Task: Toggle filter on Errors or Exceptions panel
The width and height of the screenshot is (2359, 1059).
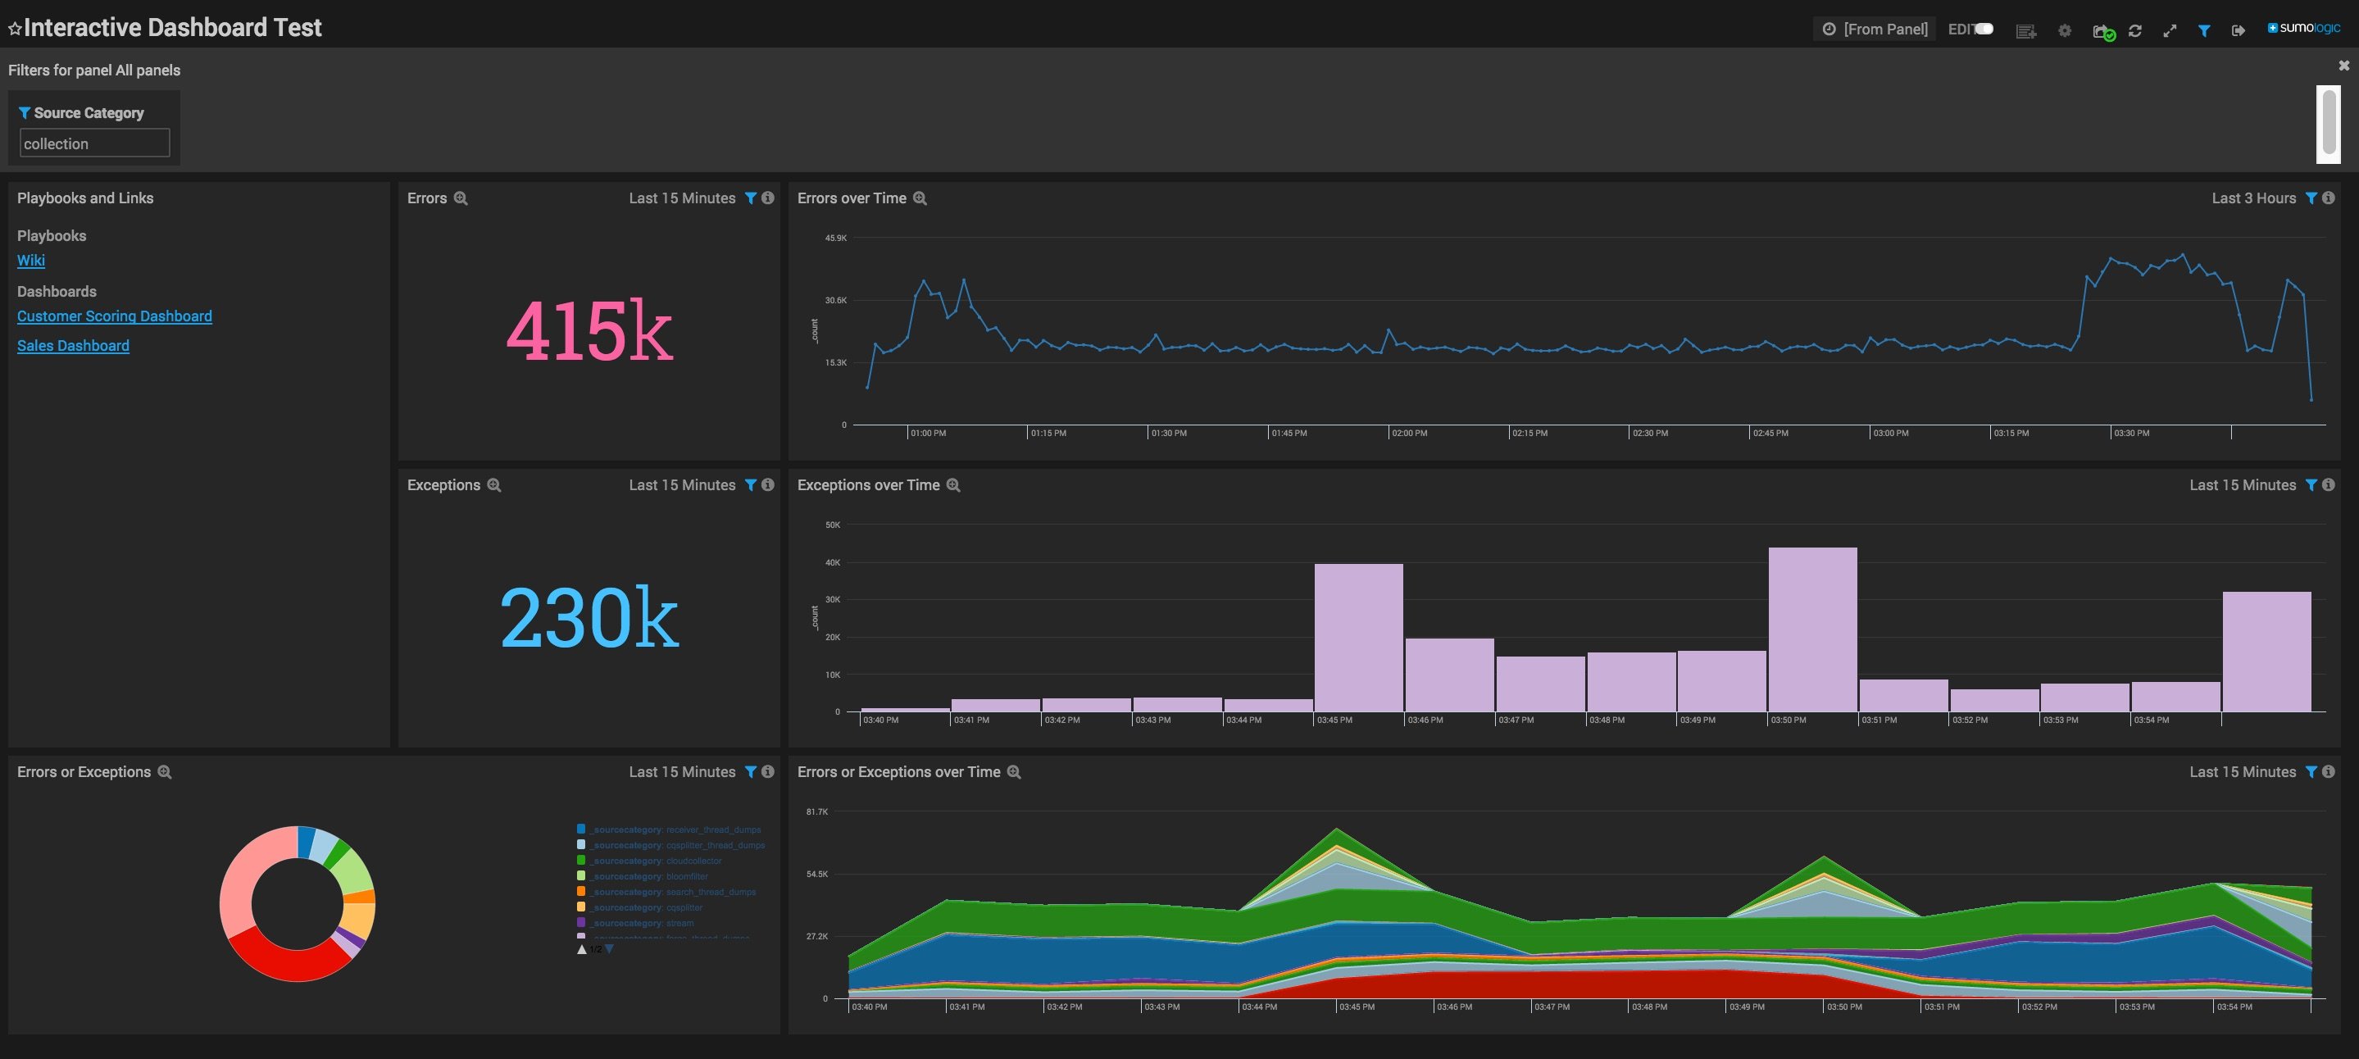Action: tap(749, 770)
